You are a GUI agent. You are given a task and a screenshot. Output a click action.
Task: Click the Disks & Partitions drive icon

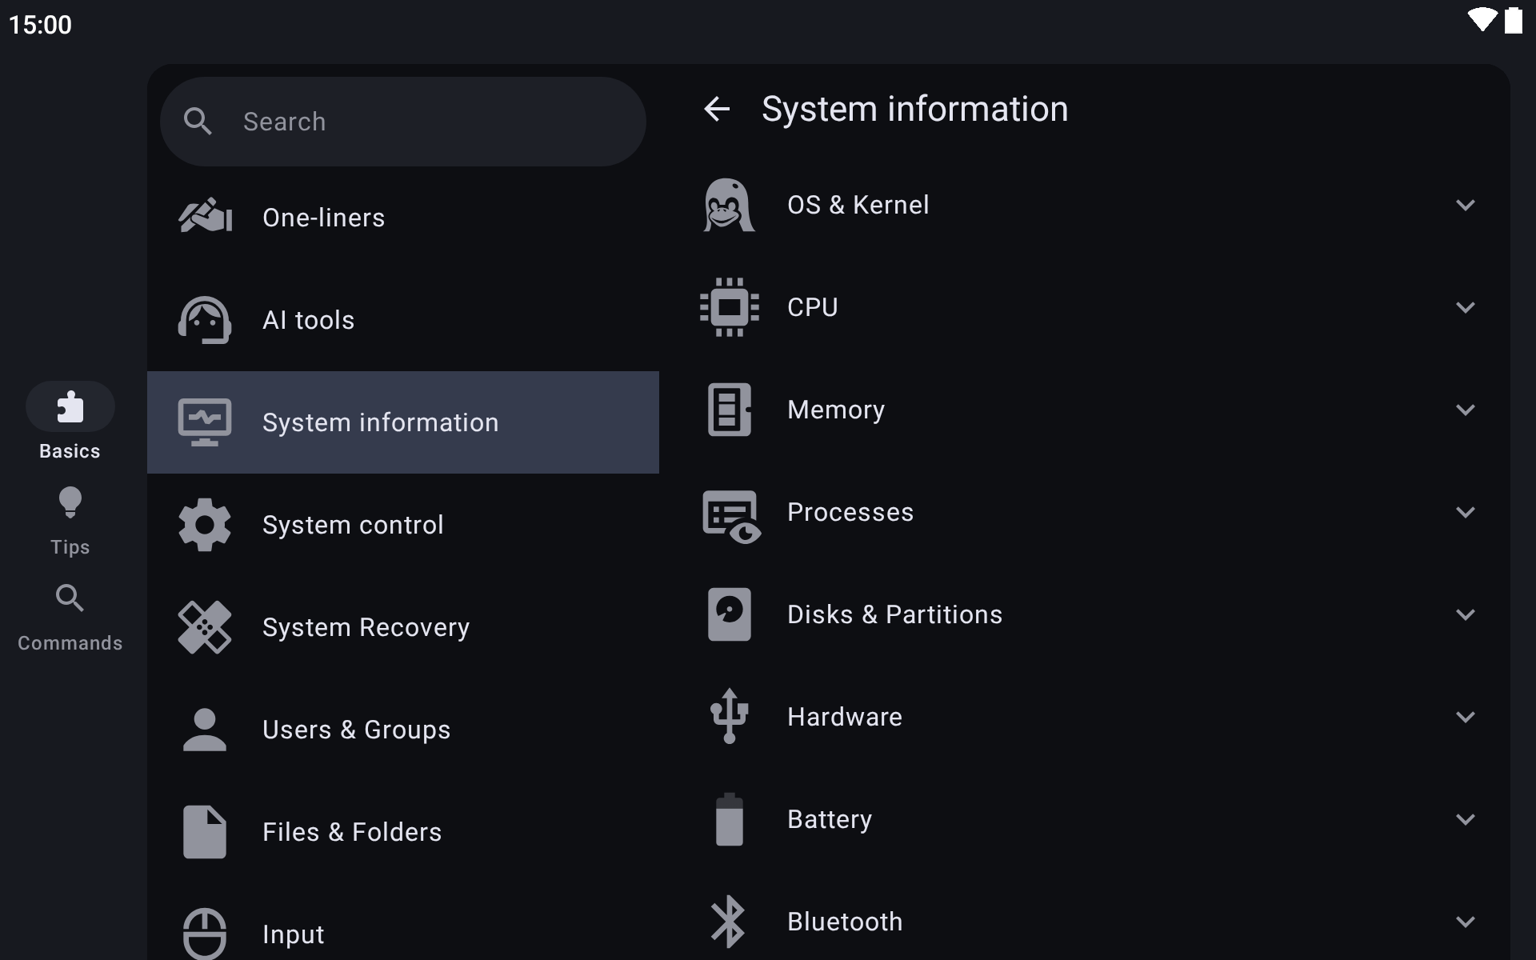(x=730, y=614)
